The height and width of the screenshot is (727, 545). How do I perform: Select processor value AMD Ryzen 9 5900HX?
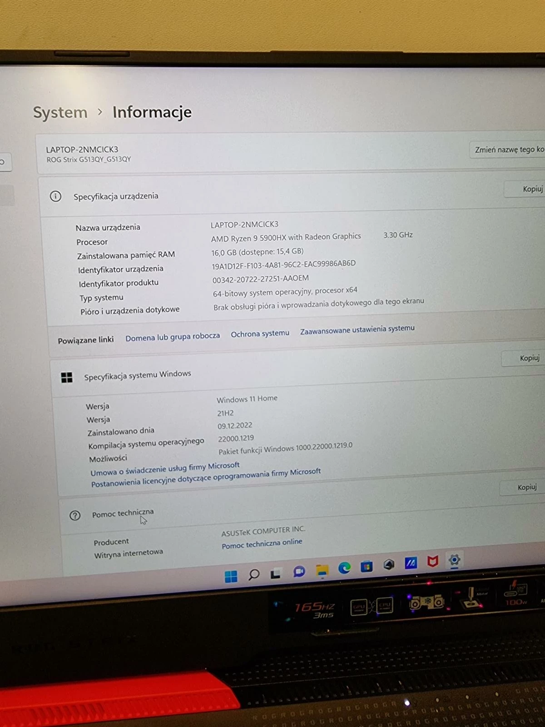click(286, 237)
